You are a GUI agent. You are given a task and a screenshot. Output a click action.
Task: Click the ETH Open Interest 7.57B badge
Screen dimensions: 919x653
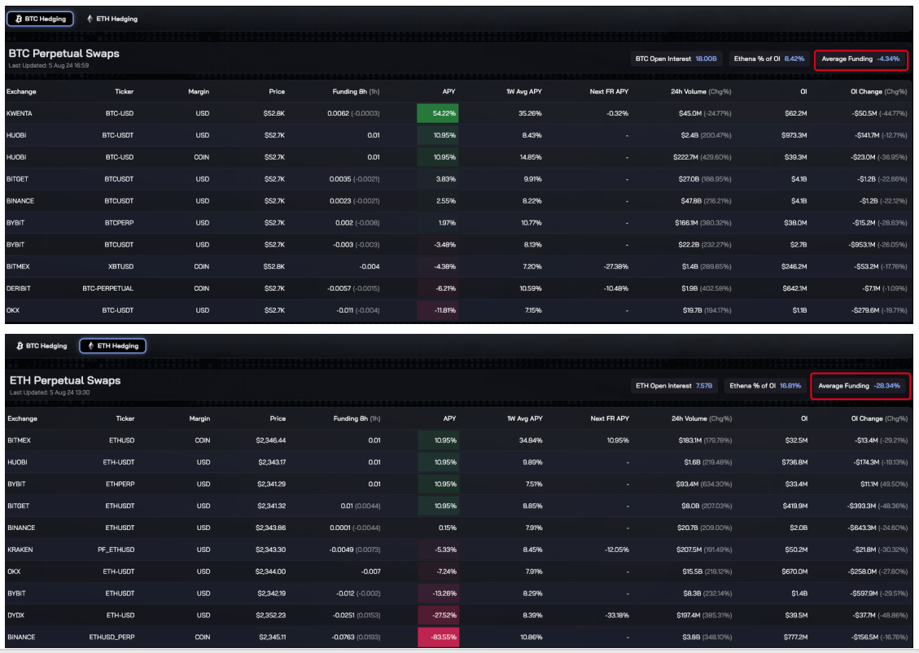click(x=674, y=386)
